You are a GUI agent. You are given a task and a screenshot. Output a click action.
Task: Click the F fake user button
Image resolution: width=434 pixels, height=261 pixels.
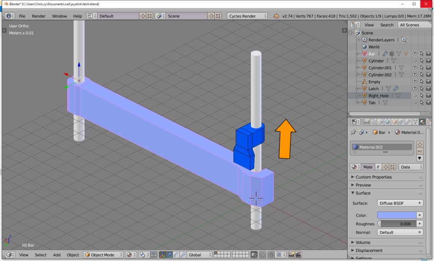click(378, 167)
